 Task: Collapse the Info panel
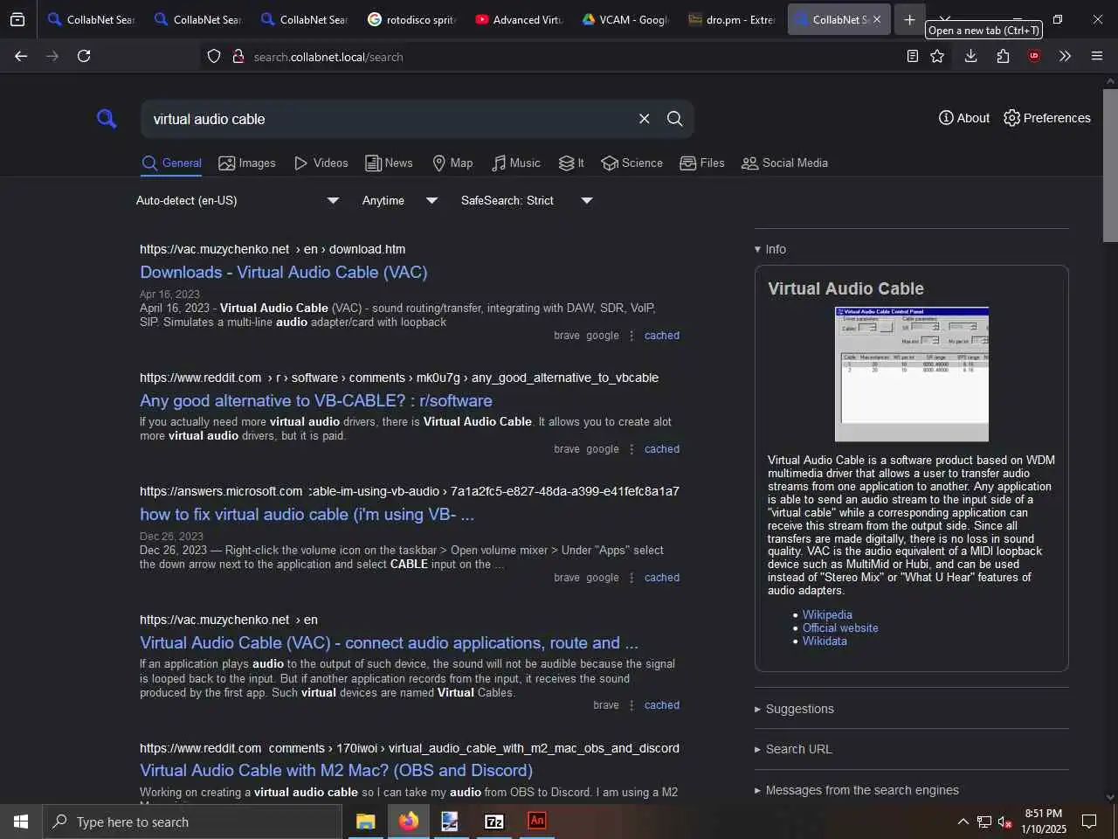(770, 249)
